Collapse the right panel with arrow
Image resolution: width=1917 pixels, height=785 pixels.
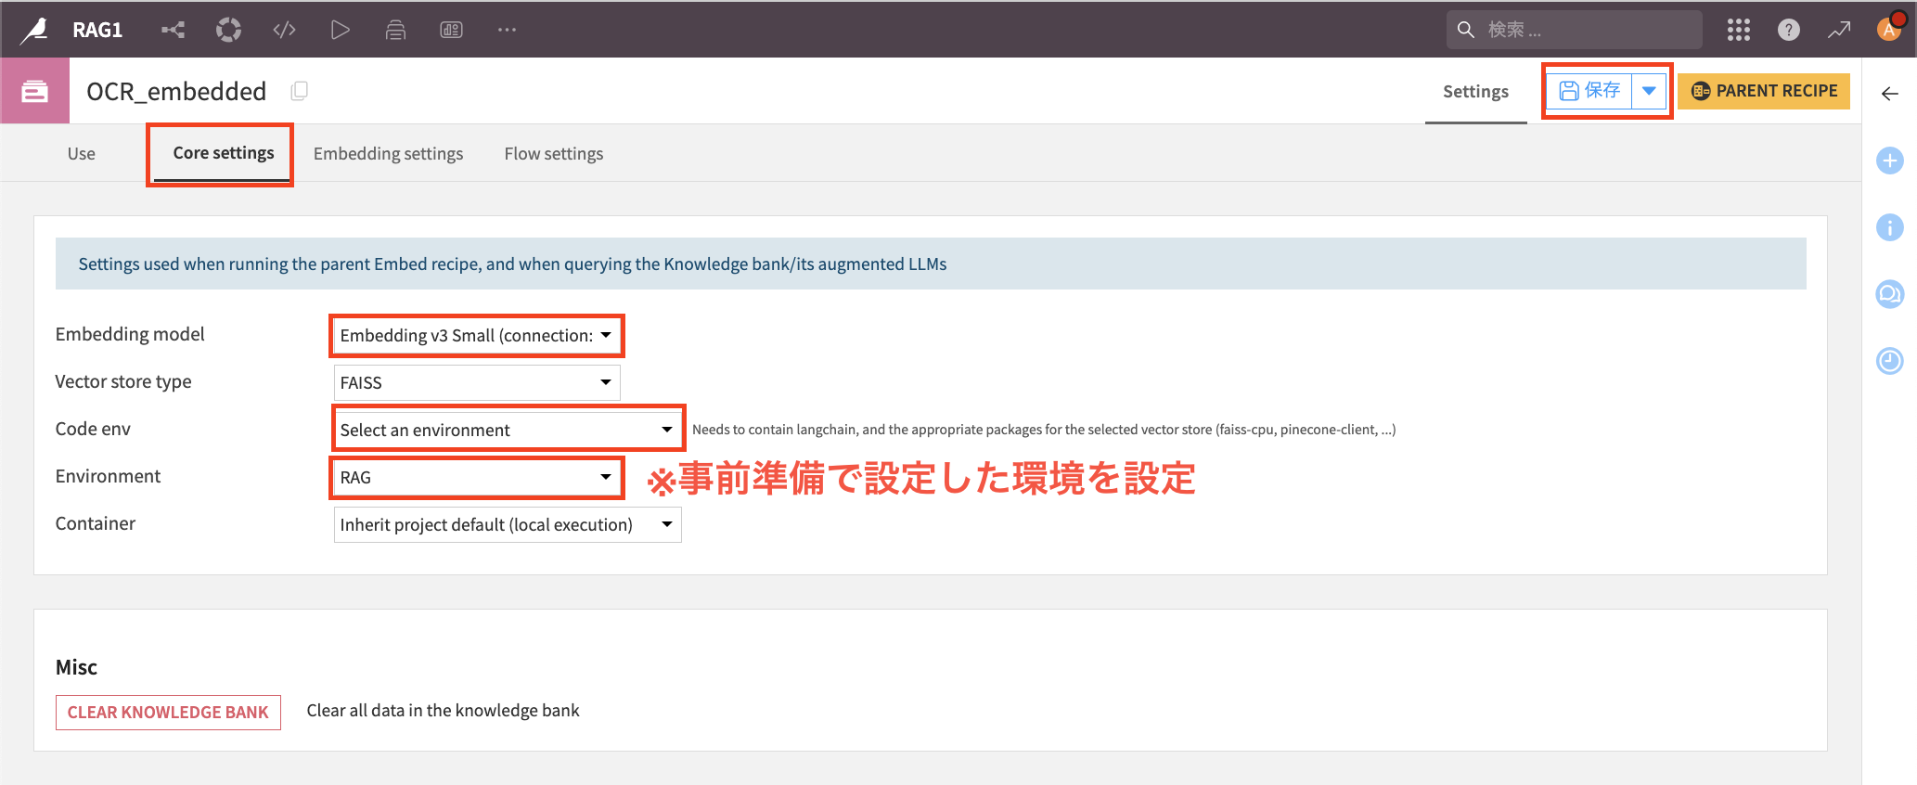(x=1889, y=93)
